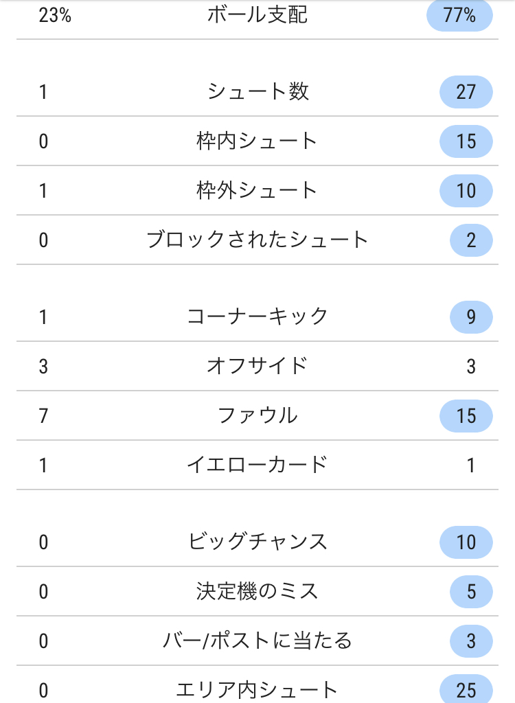Click the 10 value beside 枠外シュート
This screenshot has width=515, height=703.
466,191
